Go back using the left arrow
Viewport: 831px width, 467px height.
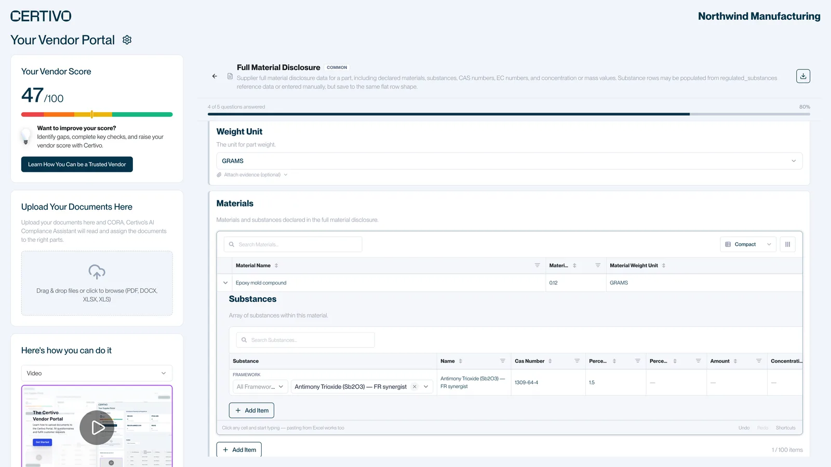tap(215, 76)
